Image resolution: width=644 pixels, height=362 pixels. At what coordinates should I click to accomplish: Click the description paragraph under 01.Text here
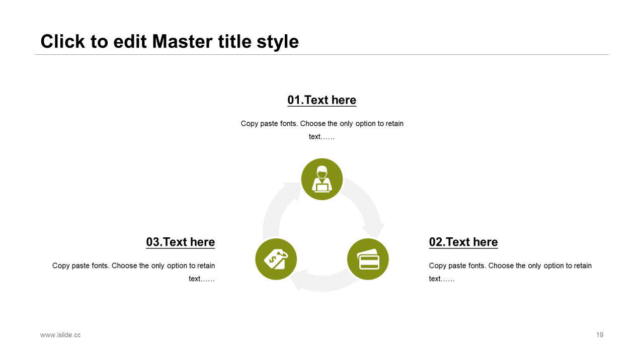point(322,130)
